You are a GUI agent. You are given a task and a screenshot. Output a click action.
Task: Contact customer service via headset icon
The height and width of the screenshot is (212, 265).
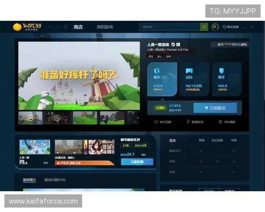click(224, 27)
